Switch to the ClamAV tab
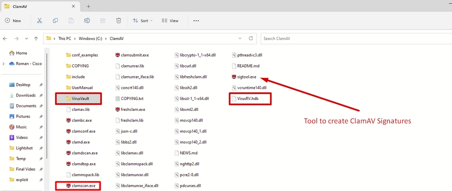Screen dimensions: 452x191 click(40, 6)
